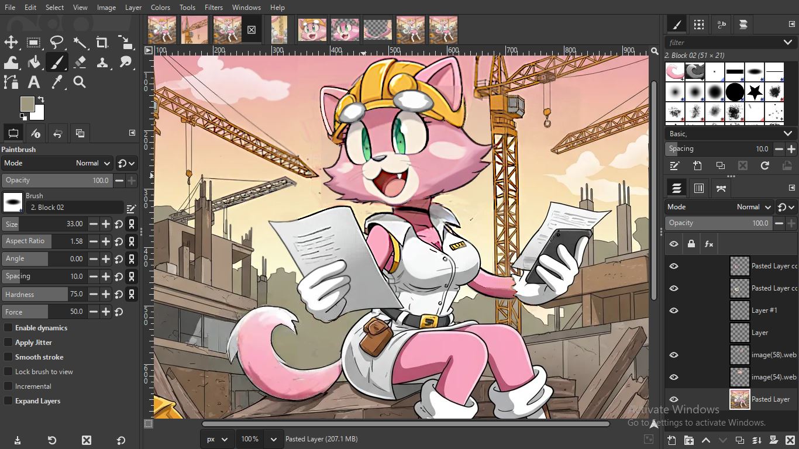Hide the Layer #1 layer
Screen dimensions: 799x449
click(674, 310)
